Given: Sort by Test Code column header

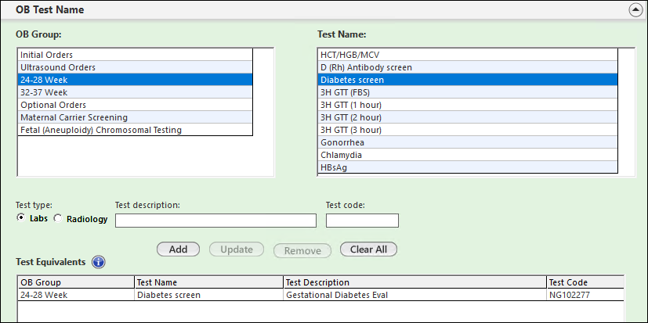Looking at the screenshot, I should (585, 282).
